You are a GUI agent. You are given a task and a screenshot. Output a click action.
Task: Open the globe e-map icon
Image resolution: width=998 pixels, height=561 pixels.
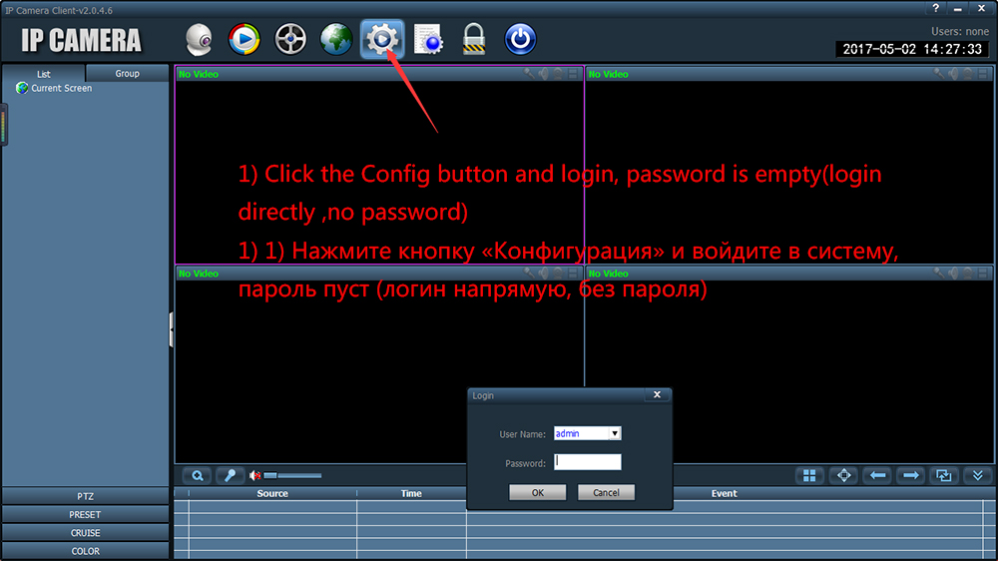coord(336,40)
